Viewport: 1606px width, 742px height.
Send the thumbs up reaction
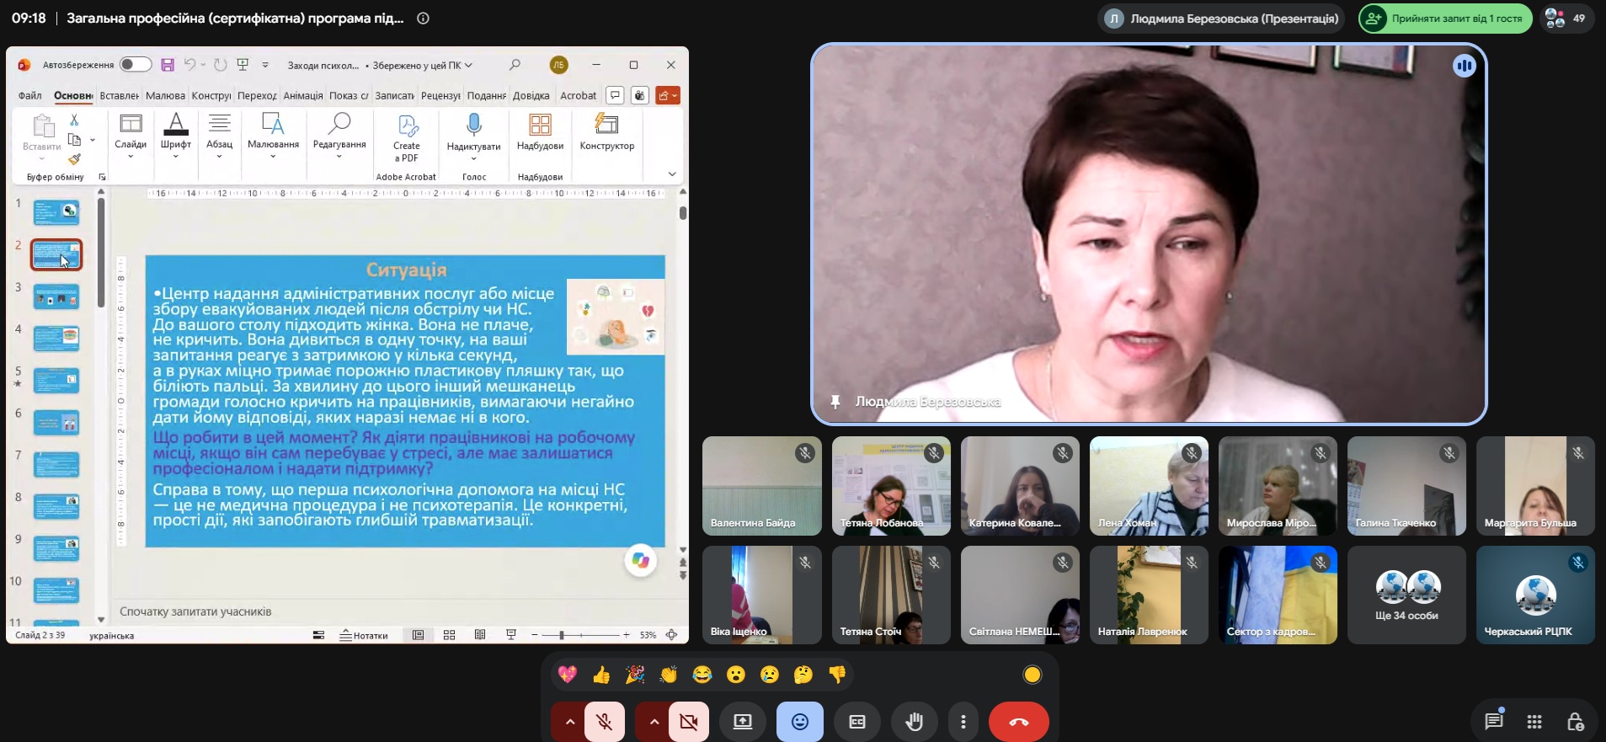point(601,675)
